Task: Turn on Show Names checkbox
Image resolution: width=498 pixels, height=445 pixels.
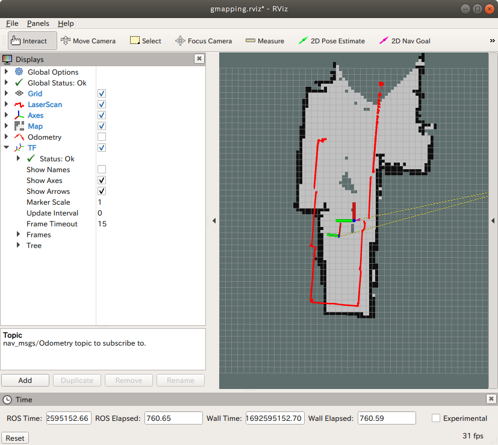Action: pos(102,170)
